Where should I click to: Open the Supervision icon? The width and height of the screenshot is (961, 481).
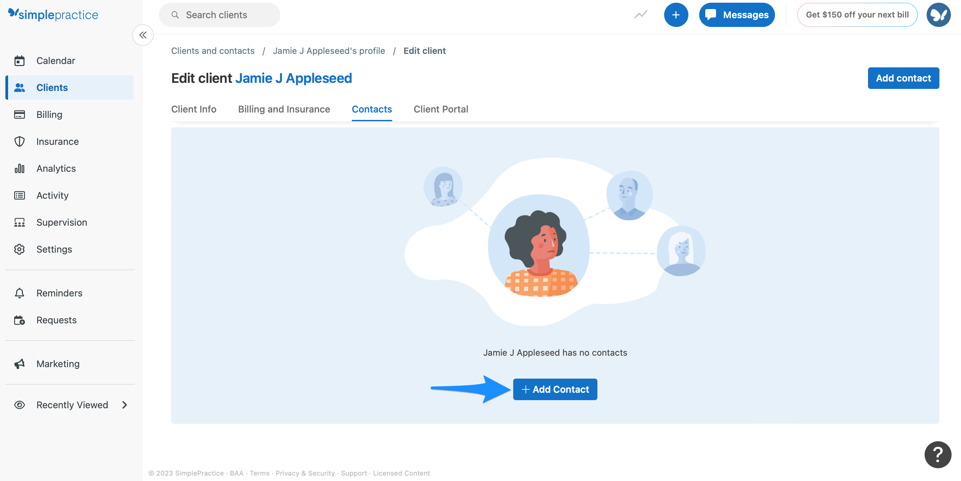[x=20, y=222]
